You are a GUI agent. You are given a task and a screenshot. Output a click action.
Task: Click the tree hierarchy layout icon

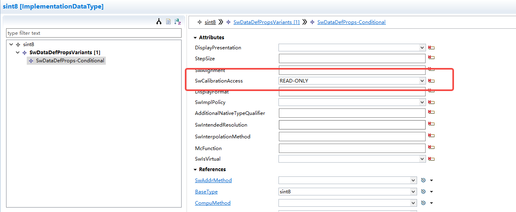click(x=159, y=22)
